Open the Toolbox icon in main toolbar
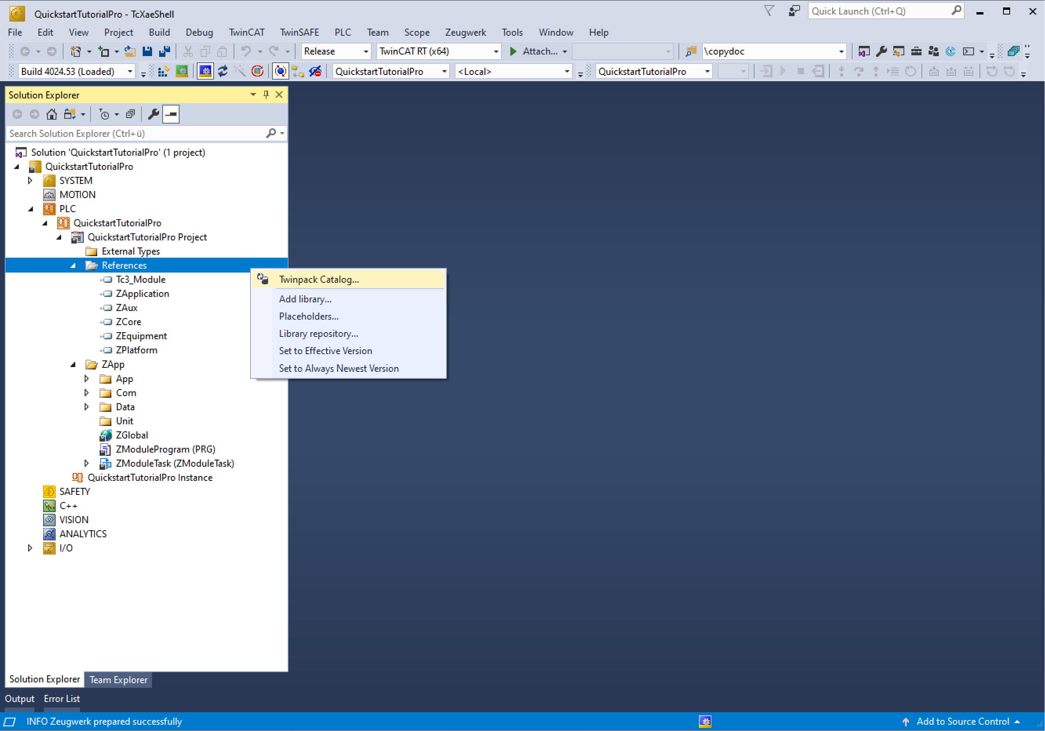 click(916, 51)
